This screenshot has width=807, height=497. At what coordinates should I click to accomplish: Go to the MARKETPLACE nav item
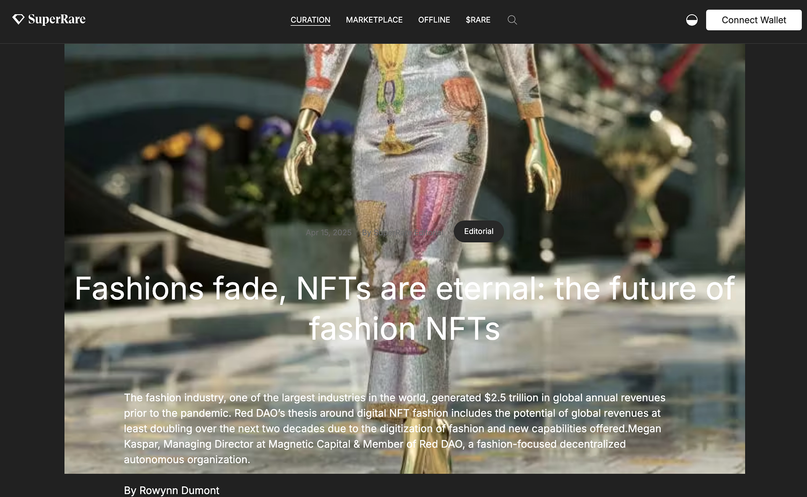click(374, 20)
